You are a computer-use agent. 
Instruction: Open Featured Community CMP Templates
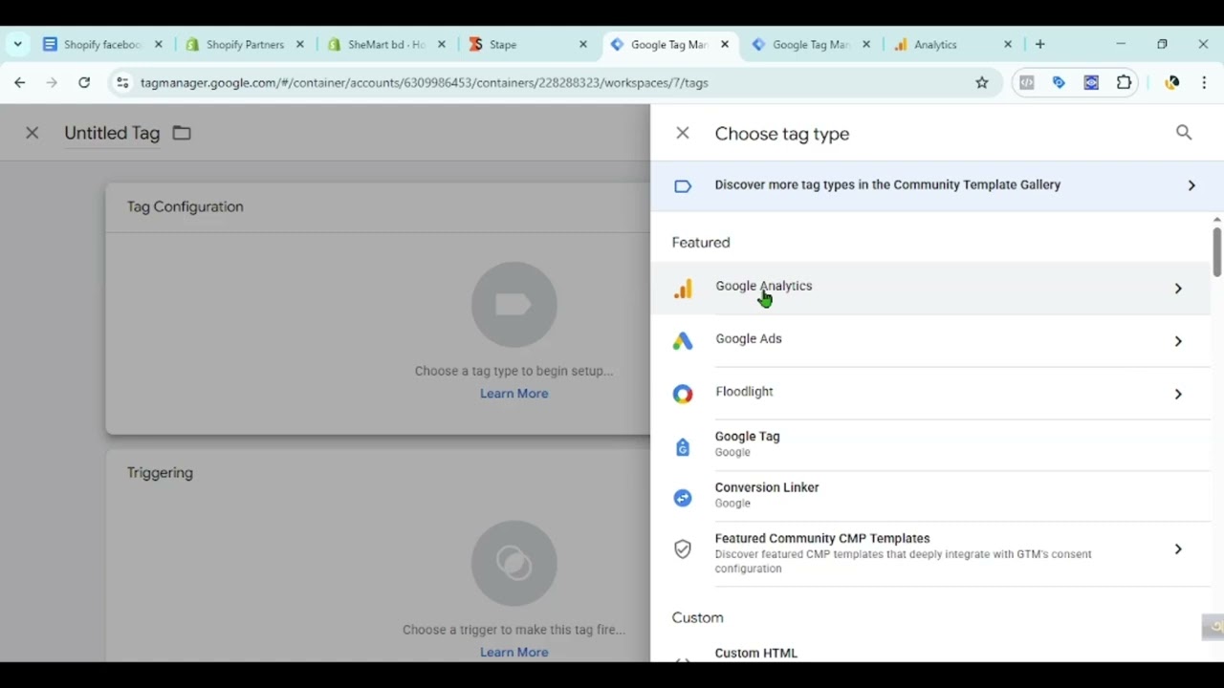click(930, 554)
